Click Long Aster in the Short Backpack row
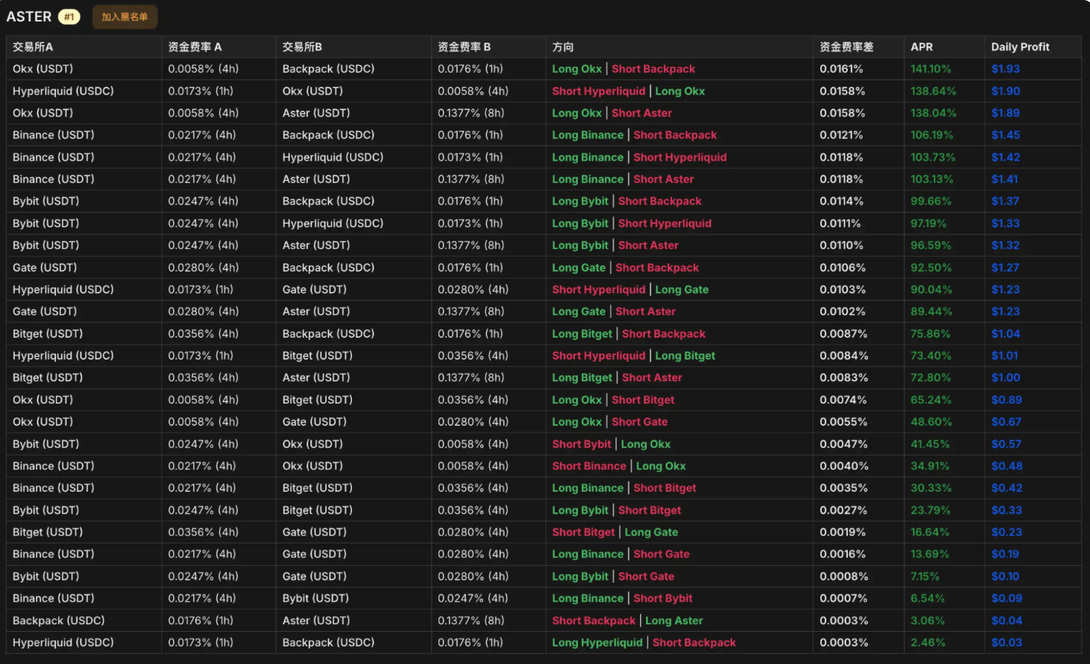Screen dimensions: 1090x664 tap(674, 620)
